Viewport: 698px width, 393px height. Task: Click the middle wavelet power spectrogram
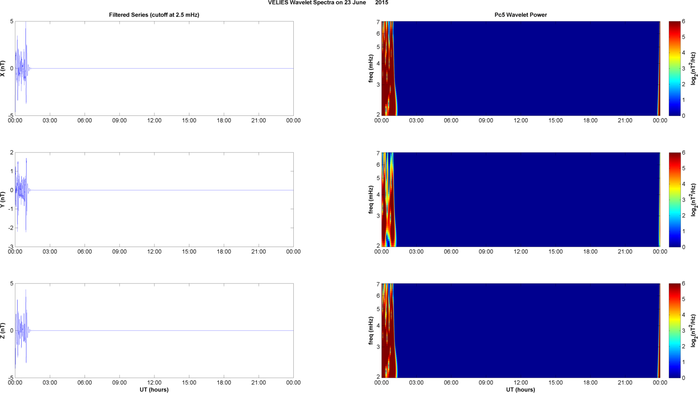[x=521, y=200]
